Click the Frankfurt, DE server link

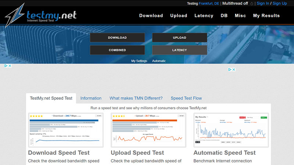point(209,3)
